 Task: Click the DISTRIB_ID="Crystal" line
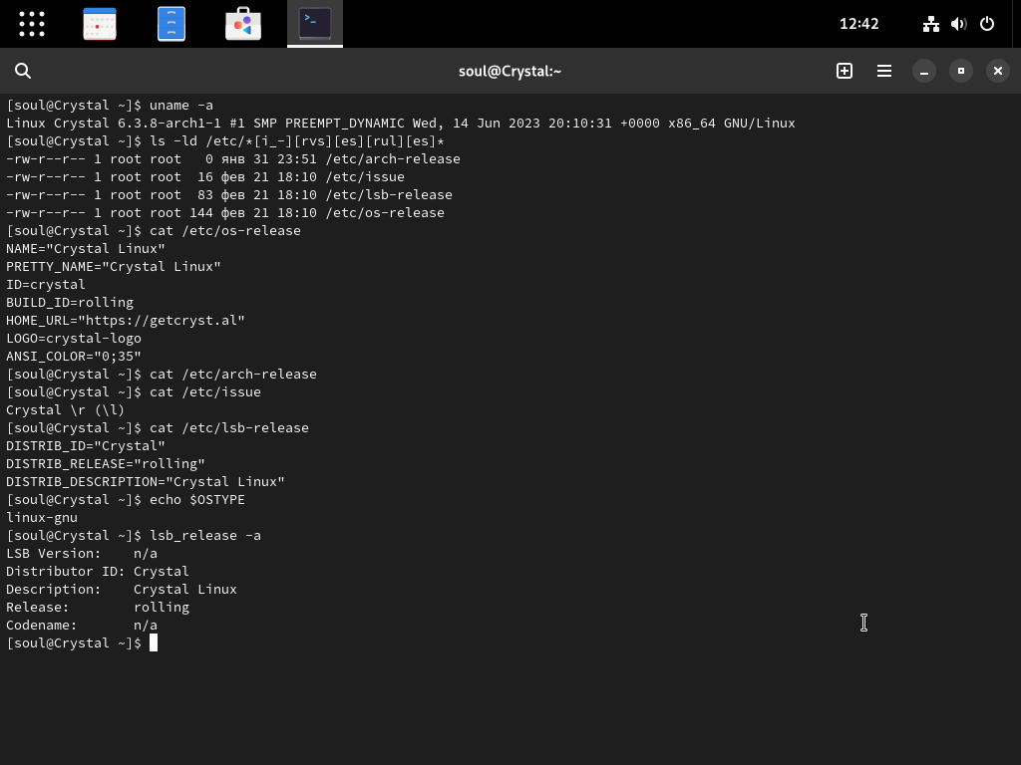click(86, 446)
